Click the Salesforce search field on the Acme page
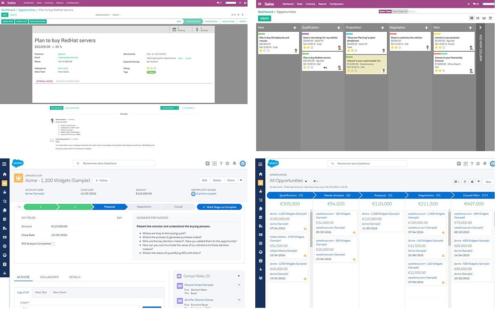The height and width of the screenshot is (310, 495). (114, 163)
